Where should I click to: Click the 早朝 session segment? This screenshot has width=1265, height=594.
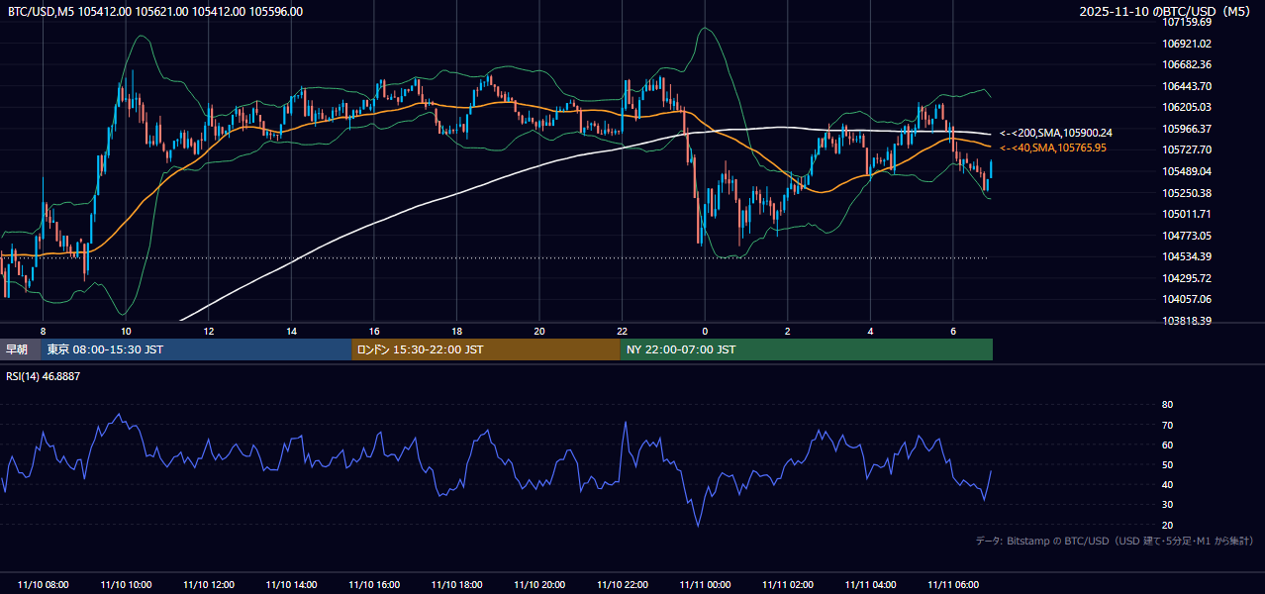(x=20, y=349)
